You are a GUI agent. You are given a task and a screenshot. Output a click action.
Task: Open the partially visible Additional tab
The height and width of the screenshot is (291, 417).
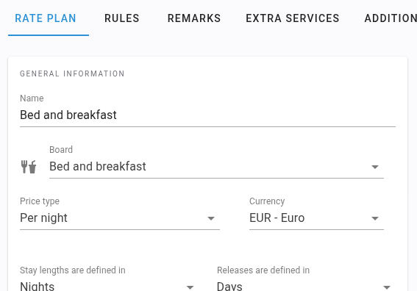391,18
